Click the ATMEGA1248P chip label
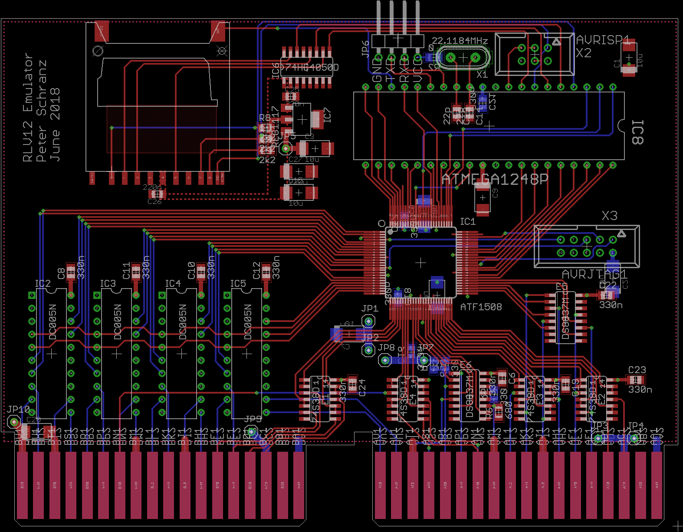The width and height of the screenshot is (683, 532). click(495, 179)
